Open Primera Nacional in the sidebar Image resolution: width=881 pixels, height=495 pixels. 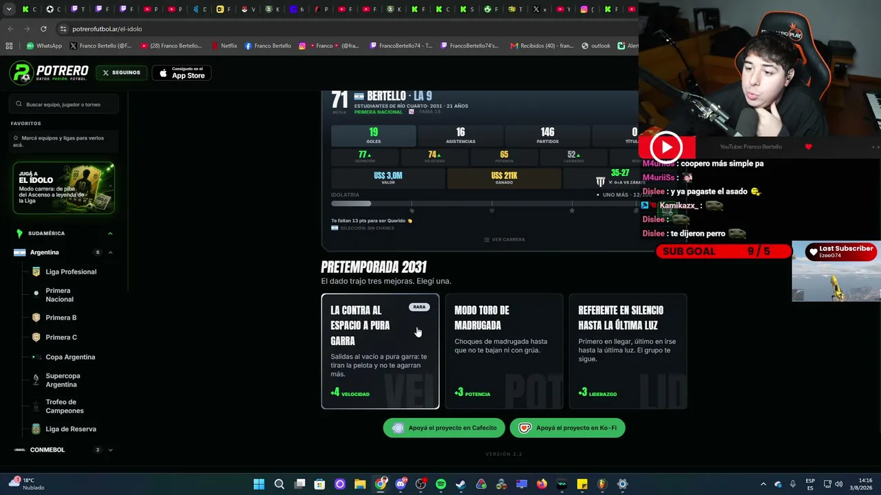point(59,295)
